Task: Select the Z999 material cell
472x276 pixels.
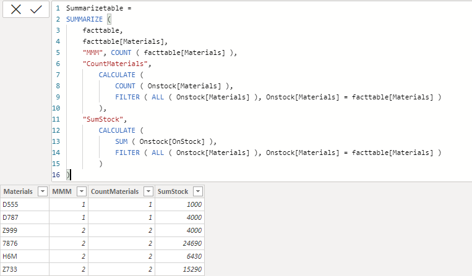Action: click(x=25, y=230)
